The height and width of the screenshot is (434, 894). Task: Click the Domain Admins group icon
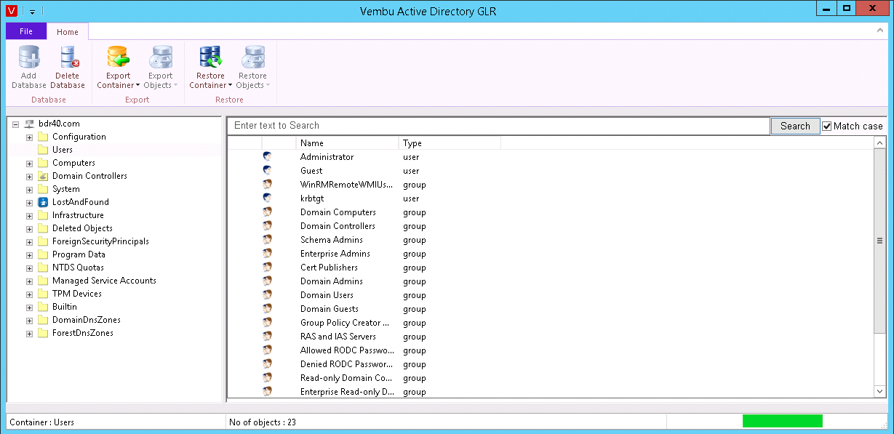click(x=267, y=281)
